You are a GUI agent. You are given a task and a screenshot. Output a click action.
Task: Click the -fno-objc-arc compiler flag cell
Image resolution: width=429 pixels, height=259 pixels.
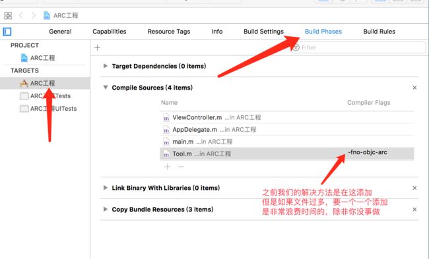368,152
